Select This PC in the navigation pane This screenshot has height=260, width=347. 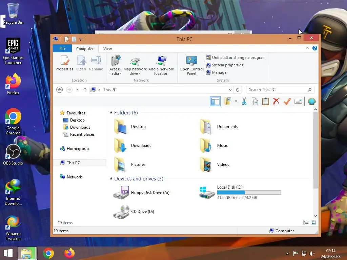tap(80, 163)
